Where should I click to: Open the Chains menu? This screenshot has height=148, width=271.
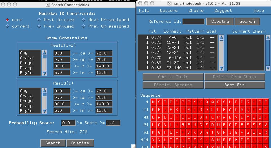[196, 11]
